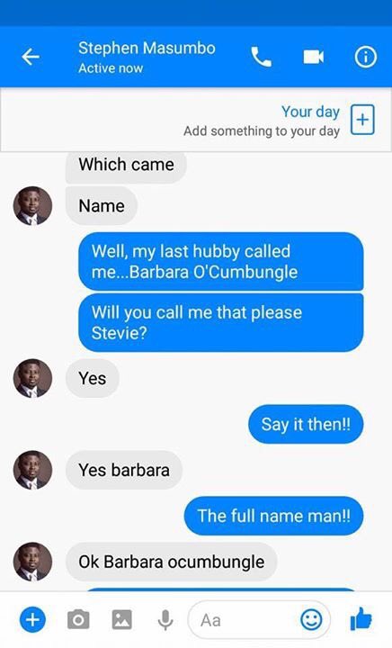Tap the Barbara O'Cumbungle message bubble
Viewport: 392px width, 648px height.
[221, 262]
